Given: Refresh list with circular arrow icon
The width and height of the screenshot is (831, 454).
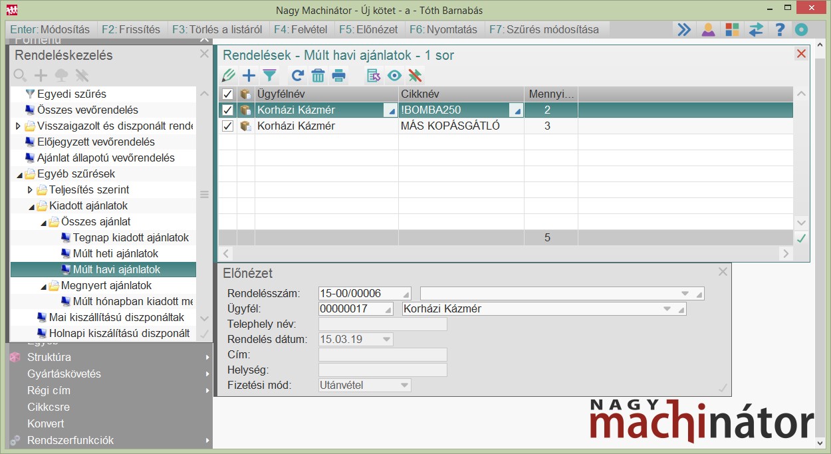Looking at the screenshot, I should pos(298,76).
